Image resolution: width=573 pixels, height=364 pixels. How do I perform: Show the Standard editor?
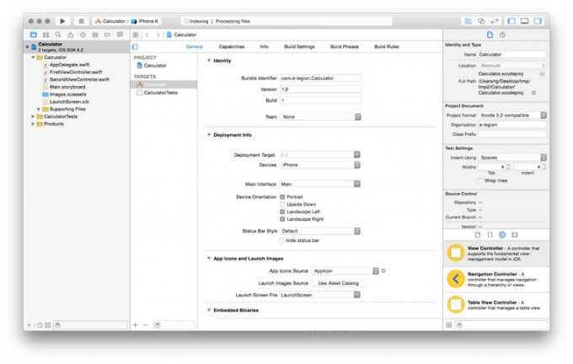[469, 21]
